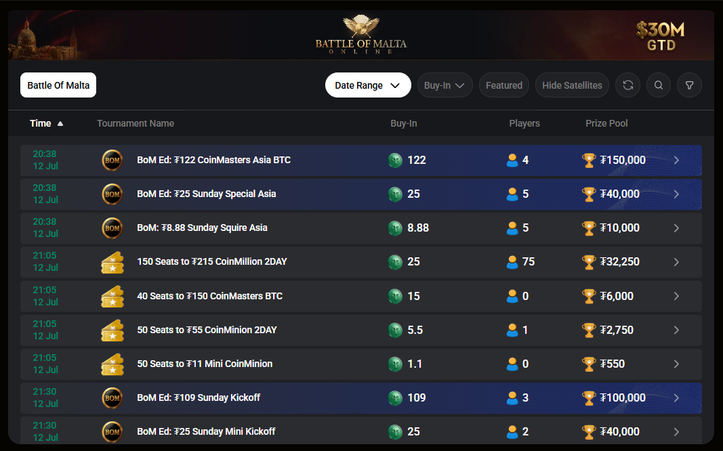Click 40 Seats to ₮150 CoinMasters BTC name
723x451 pixels.
pyautogui.click(x=210, y=296)
